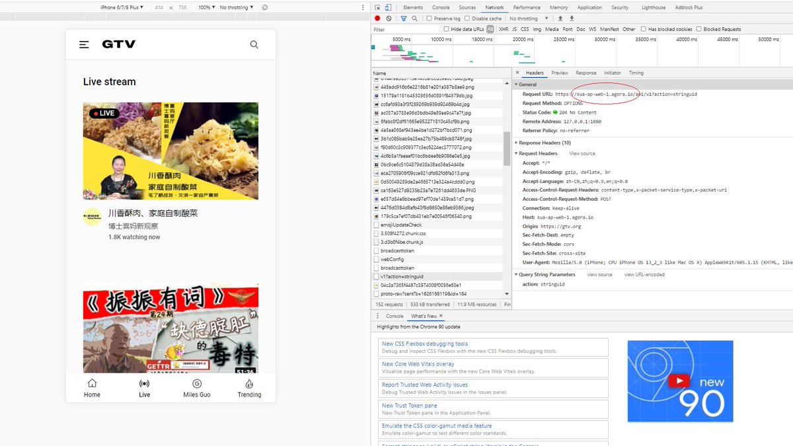Open the Preview tab of the request

pyautogui.click(x=560, y=73)
